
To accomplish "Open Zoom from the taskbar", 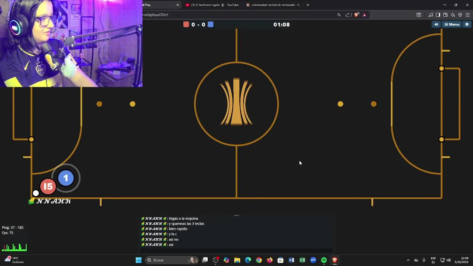I will click(313, 260).
